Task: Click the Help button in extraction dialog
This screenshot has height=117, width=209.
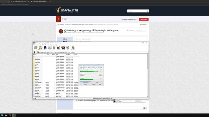Action: 100,84
